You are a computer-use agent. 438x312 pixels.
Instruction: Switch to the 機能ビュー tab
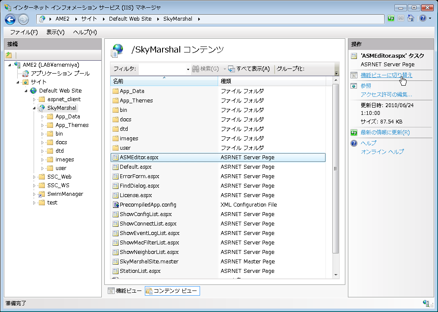point(125,291)
